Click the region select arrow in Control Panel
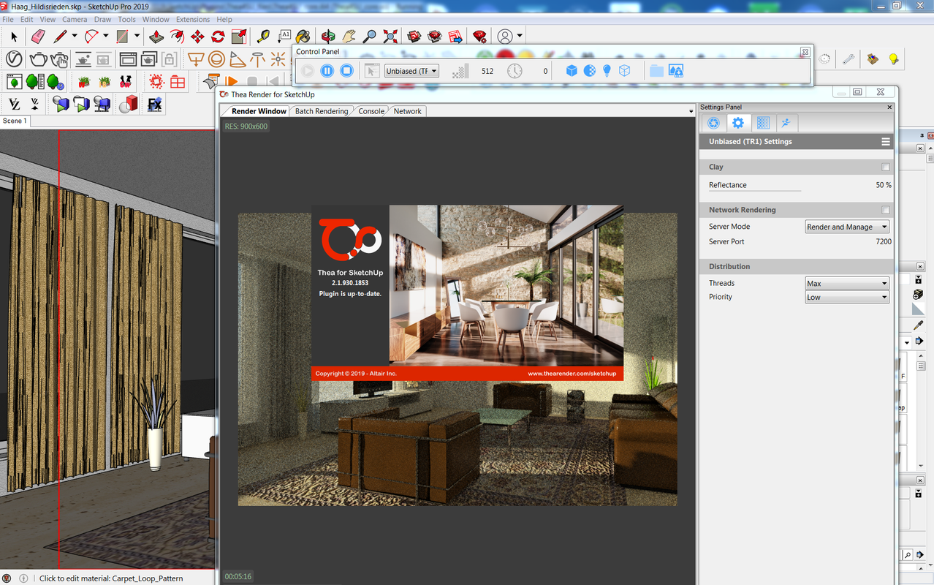 coord(372,71)
